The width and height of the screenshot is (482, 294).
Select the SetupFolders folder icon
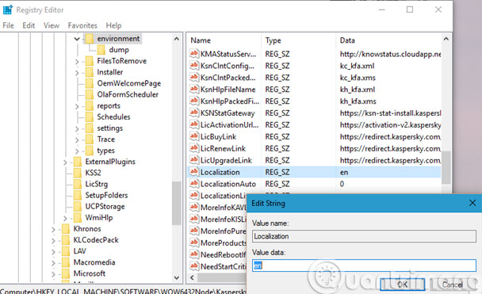click(78, 195)
